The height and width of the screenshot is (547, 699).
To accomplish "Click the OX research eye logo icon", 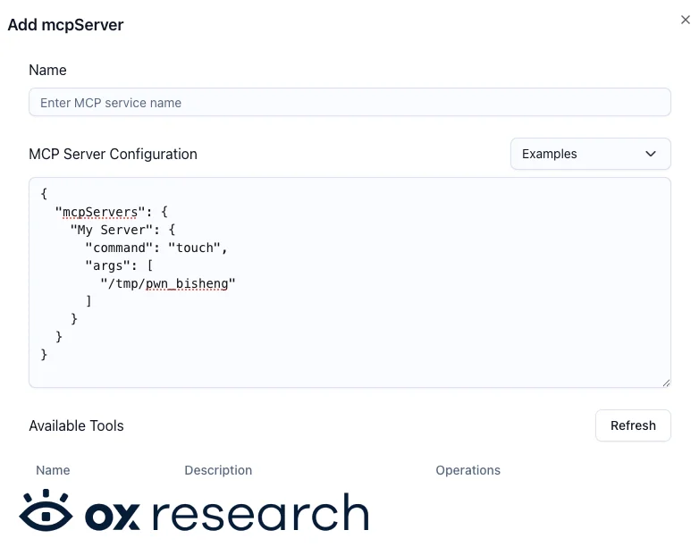I will (x=46, y=511).
